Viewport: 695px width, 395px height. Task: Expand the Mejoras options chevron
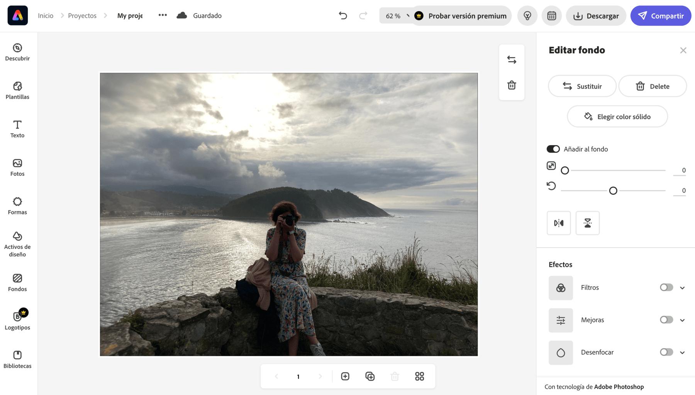click(682, 320)
